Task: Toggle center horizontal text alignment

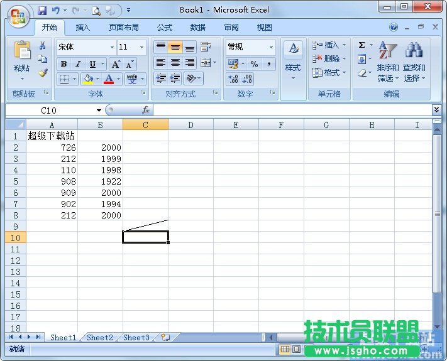Action: 175,63
